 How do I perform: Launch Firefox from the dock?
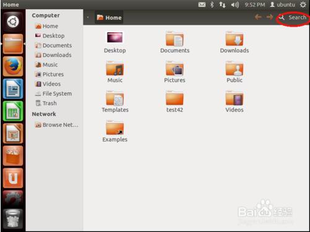coord(13,66)
